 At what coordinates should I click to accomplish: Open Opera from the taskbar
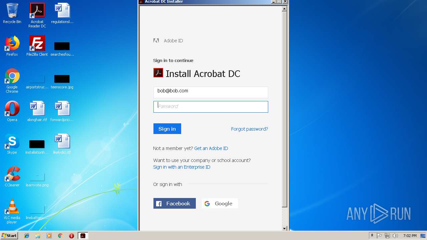point(71,236)
